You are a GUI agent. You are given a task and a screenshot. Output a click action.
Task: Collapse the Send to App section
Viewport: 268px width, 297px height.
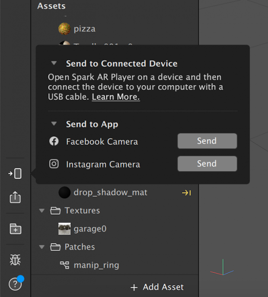(x=54, y=124)
